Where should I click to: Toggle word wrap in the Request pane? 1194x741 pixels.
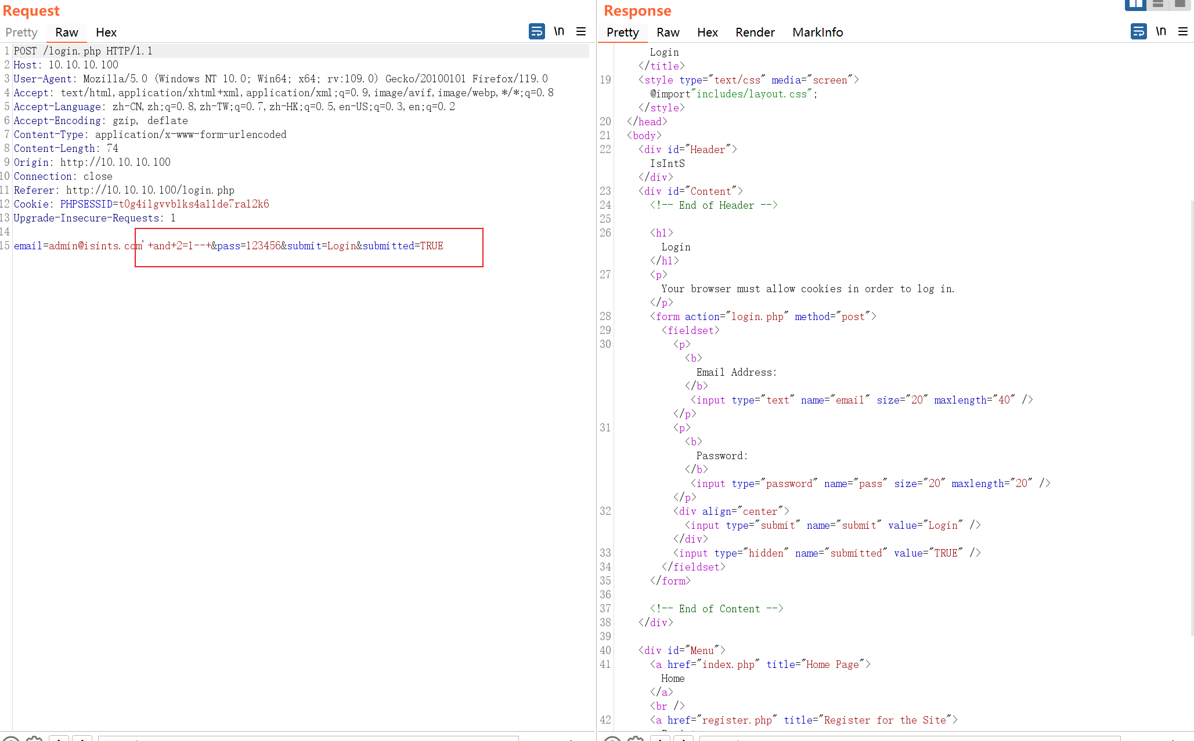click(x=536, y=31)
